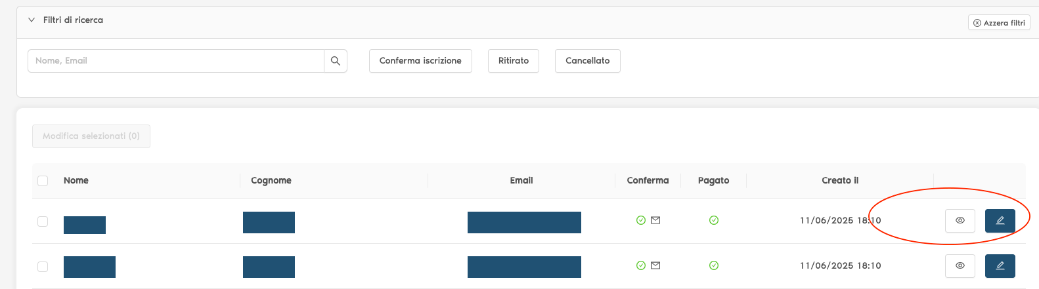Focus the Nome, Email search field
Viewport: 1039px width, 289px height.
[x=176, y=61]
